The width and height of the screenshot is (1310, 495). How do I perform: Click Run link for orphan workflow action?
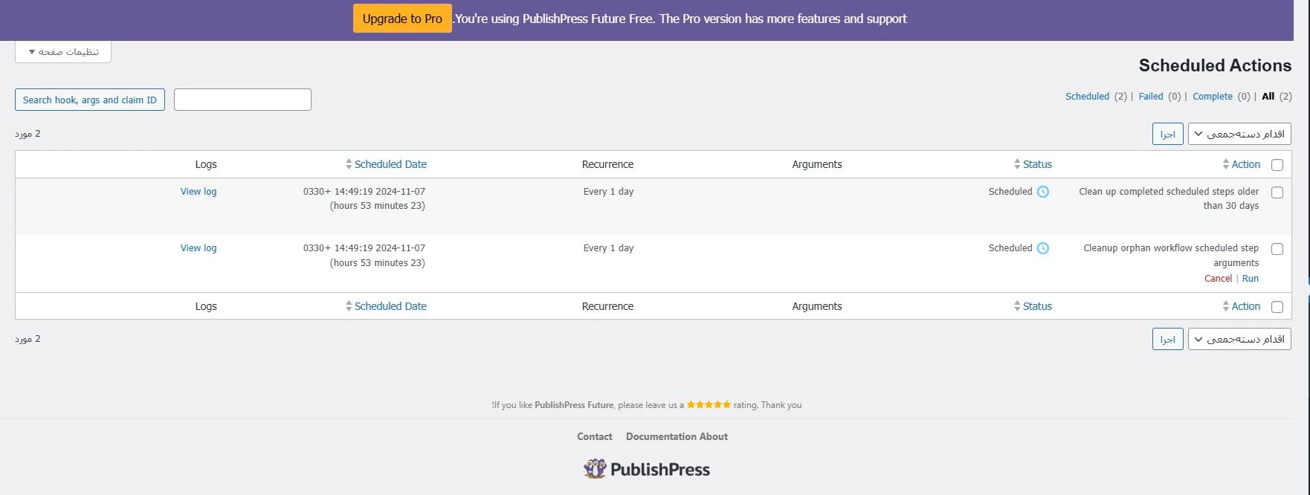[1251, 279]
